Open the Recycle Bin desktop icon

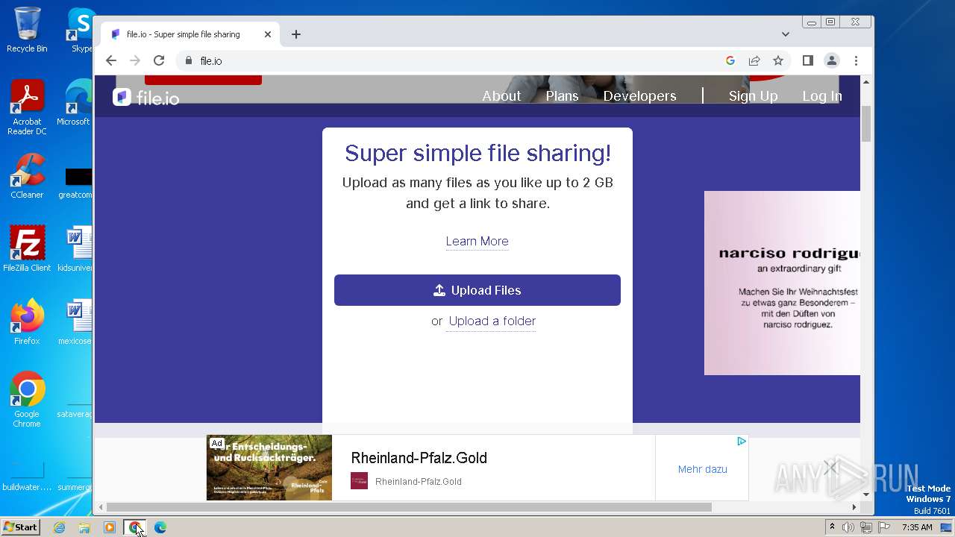pos(27,30)
